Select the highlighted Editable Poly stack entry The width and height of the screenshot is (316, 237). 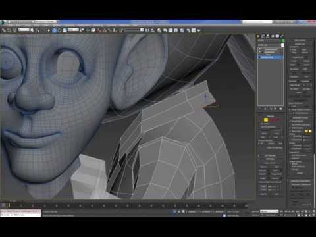pos(271,57)
